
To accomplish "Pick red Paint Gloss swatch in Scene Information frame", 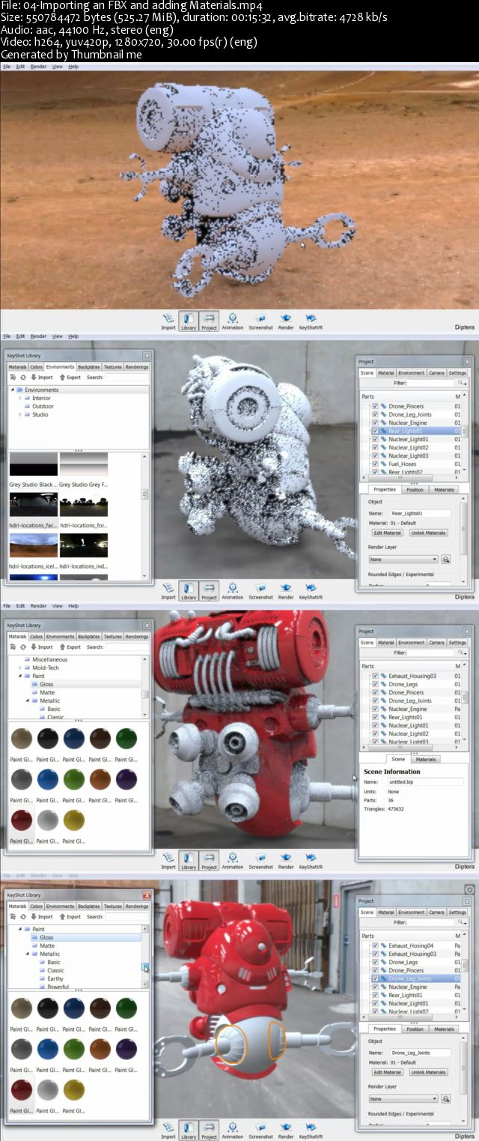I will pyautogui.click(x=22, y=820).
